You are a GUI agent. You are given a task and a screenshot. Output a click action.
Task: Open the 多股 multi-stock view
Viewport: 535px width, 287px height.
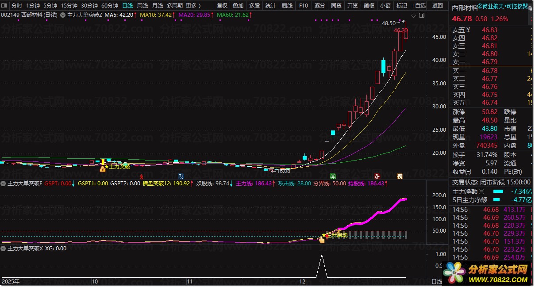tap(254, 6)
